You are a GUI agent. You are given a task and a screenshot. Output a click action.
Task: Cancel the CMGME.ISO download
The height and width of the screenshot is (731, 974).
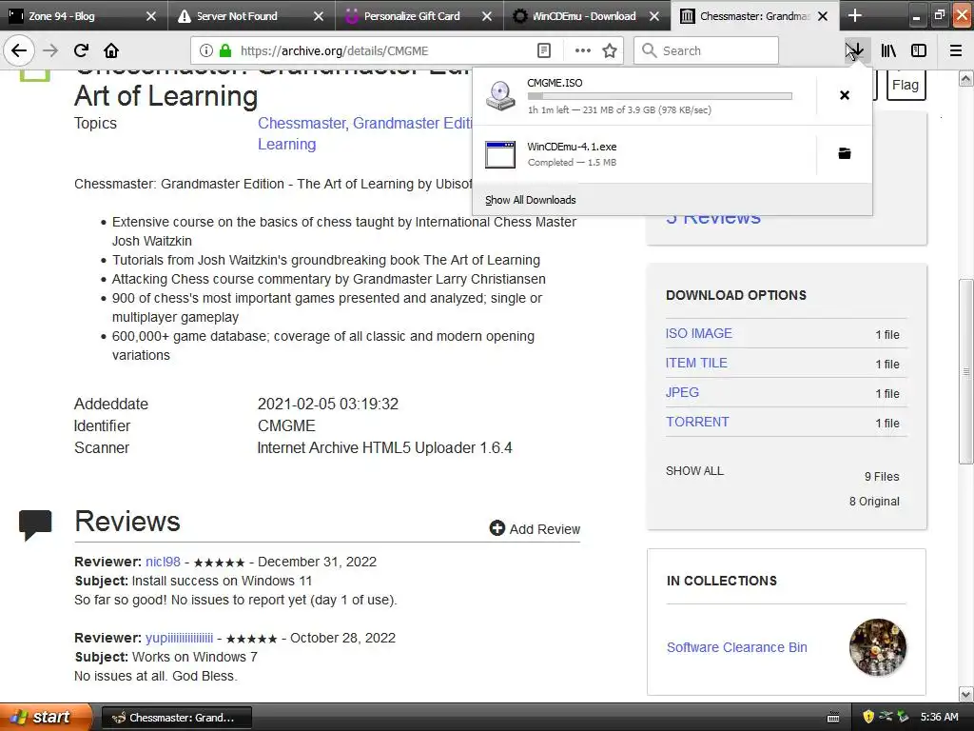coord(845,95)
